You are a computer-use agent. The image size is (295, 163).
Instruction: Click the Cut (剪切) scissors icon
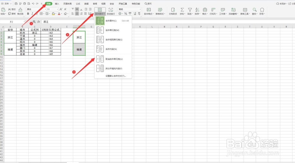9,9
